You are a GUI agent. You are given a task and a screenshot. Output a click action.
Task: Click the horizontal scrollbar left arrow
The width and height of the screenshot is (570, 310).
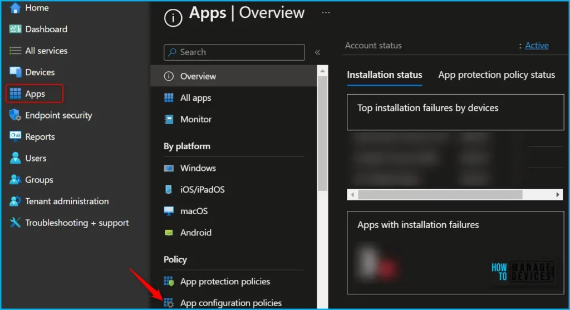352,195
